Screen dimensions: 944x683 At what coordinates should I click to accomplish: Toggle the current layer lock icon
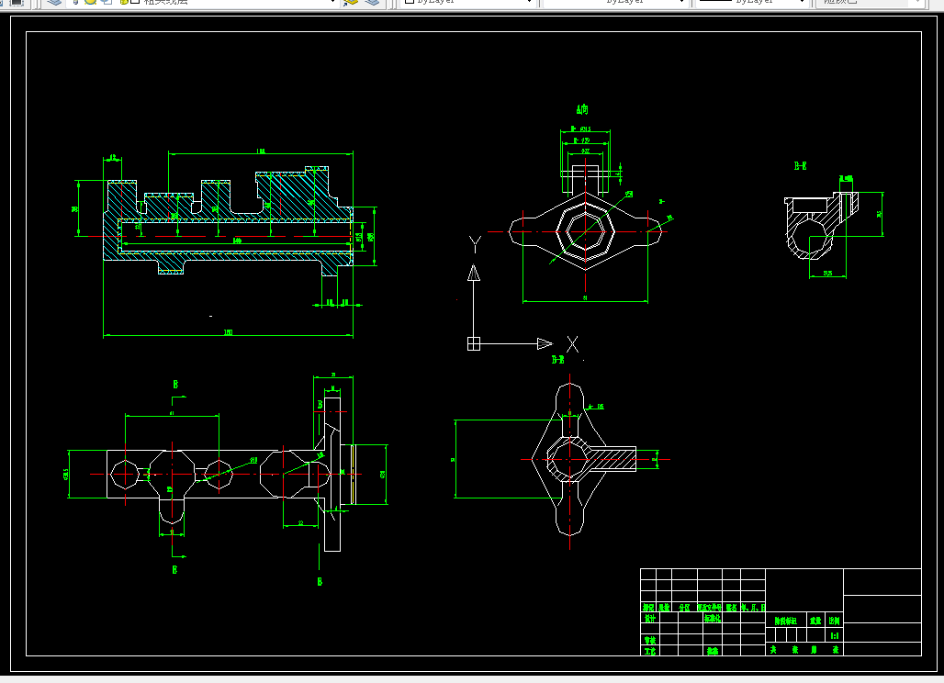click(123, 2)
